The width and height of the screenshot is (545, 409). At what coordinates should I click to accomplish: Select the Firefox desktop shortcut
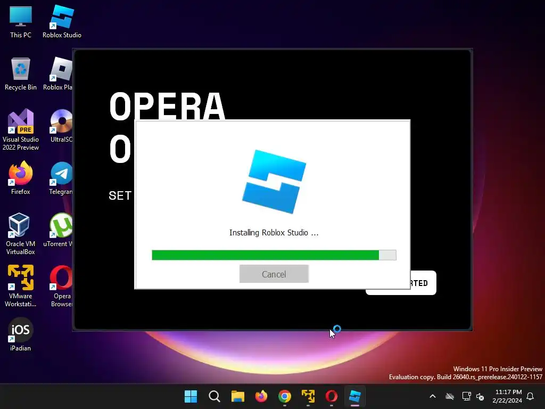[x=21, y=178]
